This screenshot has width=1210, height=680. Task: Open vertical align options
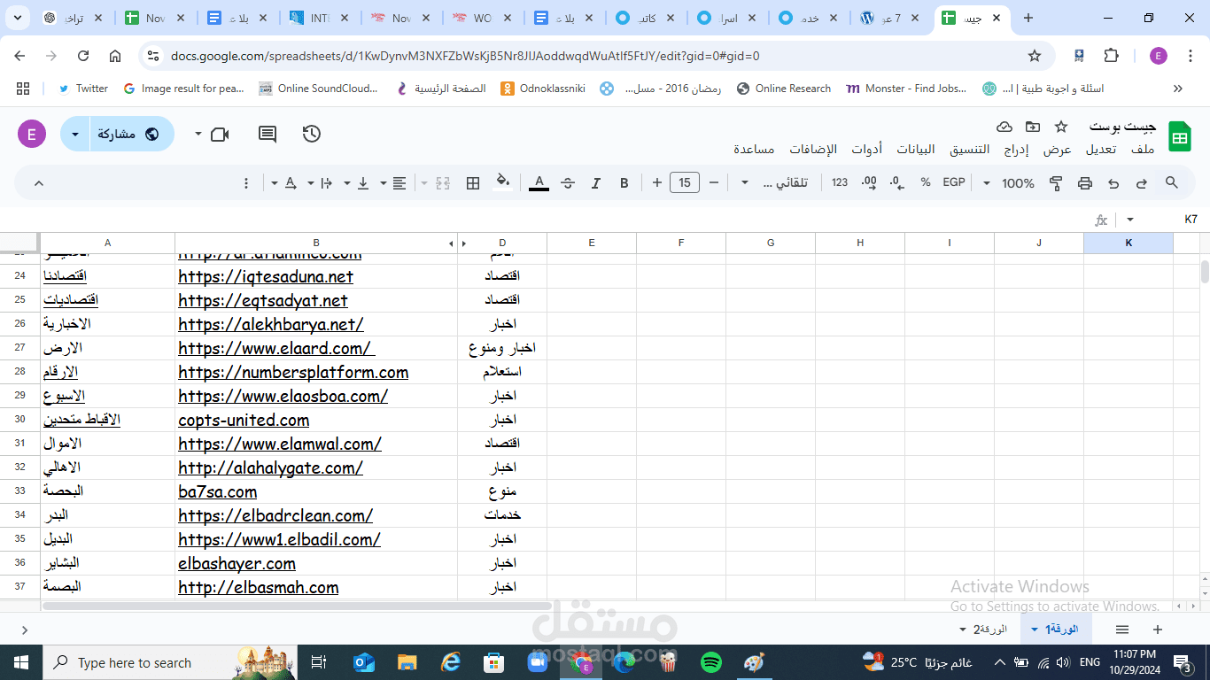[362, 183]
